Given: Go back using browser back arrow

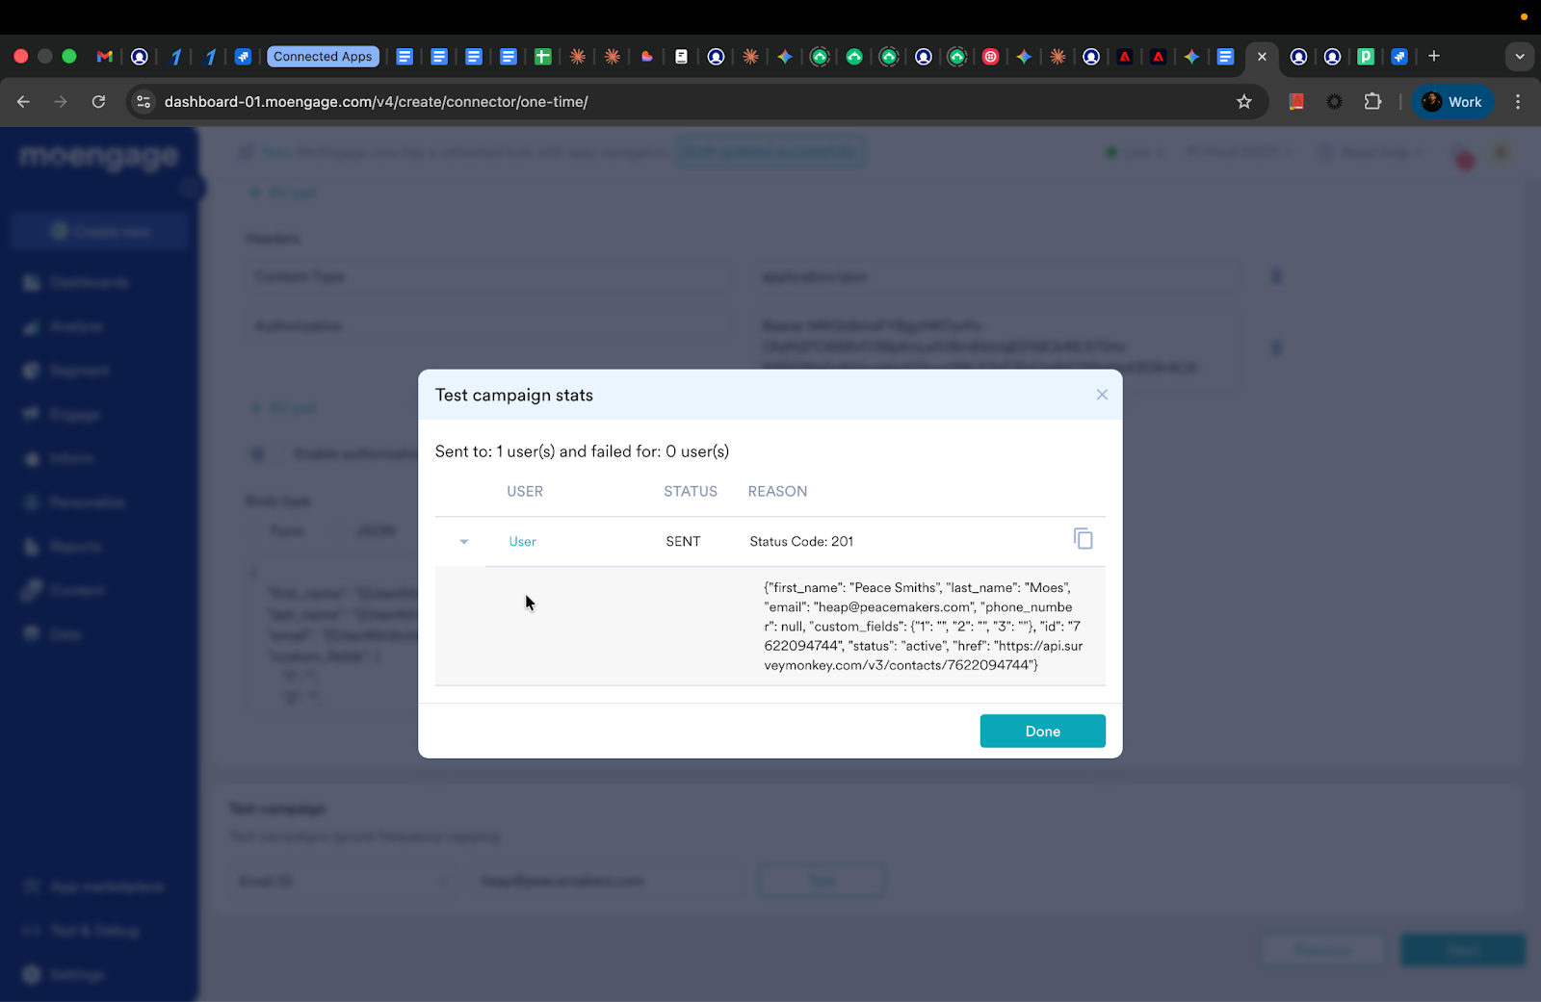Looking at the screenshot, I should pyautogui.click(x=24, y=102).
